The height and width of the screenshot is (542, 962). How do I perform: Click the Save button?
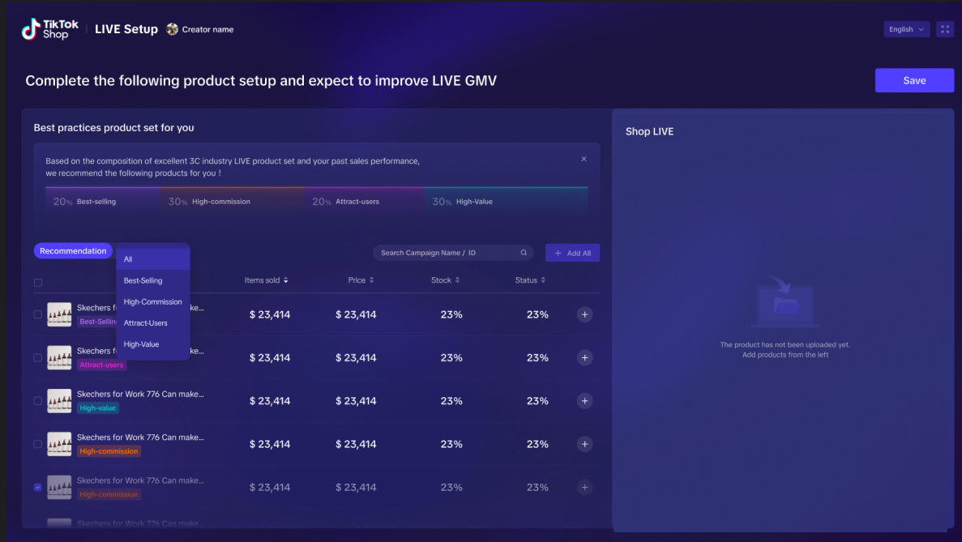pyautogui.click(x=914, y=80)
